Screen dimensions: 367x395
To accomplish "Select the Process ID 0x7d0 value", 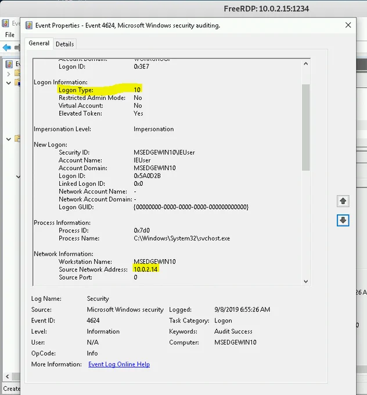I will pyautogui.click(x=142, y=231).
